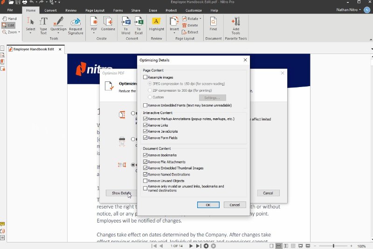Select the continuous page view icon
Viewport: 373px width, 249px height.
pos(278,246)
